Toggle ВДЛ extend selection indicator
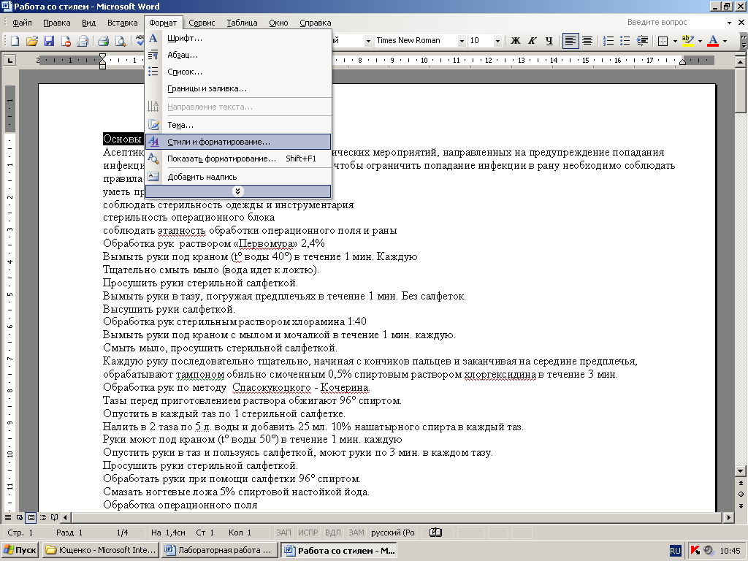This screenshot has width=748, height=561. (x=332, y=533)
